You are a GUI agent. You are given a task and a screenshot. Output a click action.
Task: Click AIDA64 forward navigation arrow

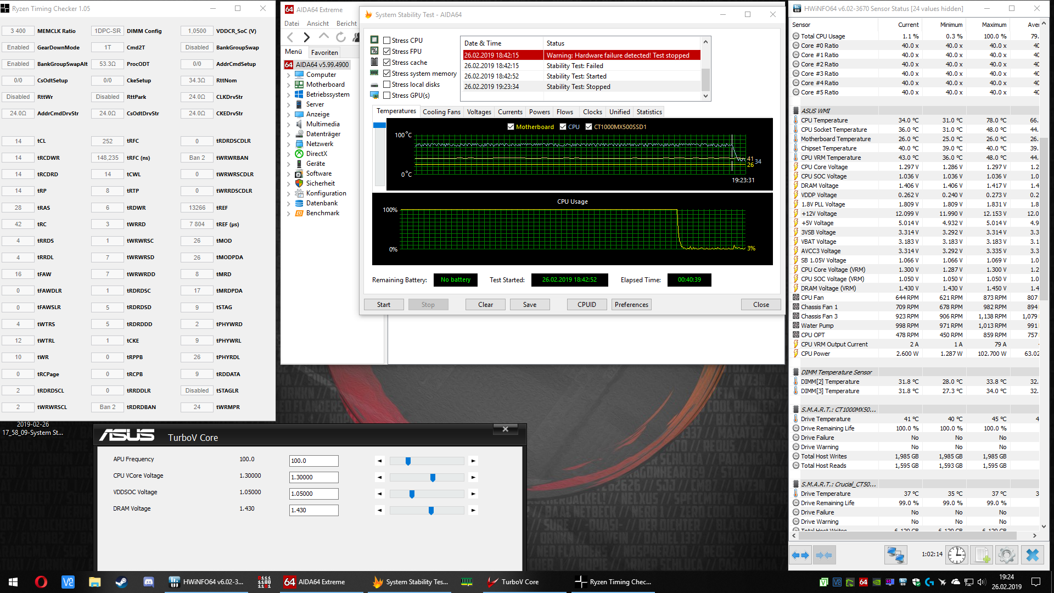307,37
